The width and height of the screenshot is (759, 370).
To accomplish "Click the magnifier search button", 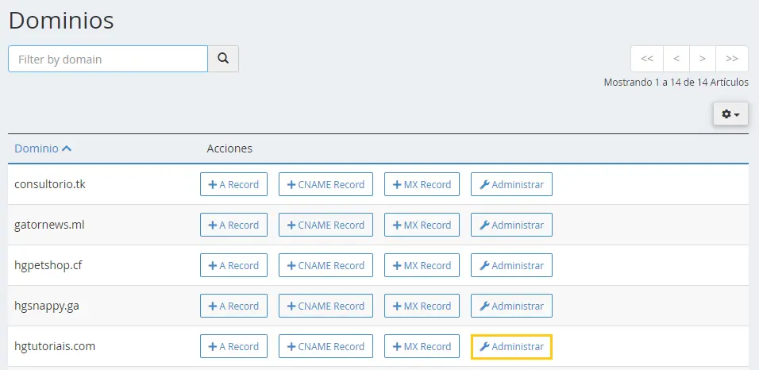I will [223, 59].
